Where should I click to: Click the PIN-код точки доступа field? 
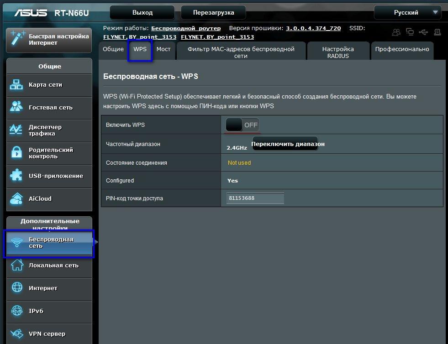click(x=255, y=198)
